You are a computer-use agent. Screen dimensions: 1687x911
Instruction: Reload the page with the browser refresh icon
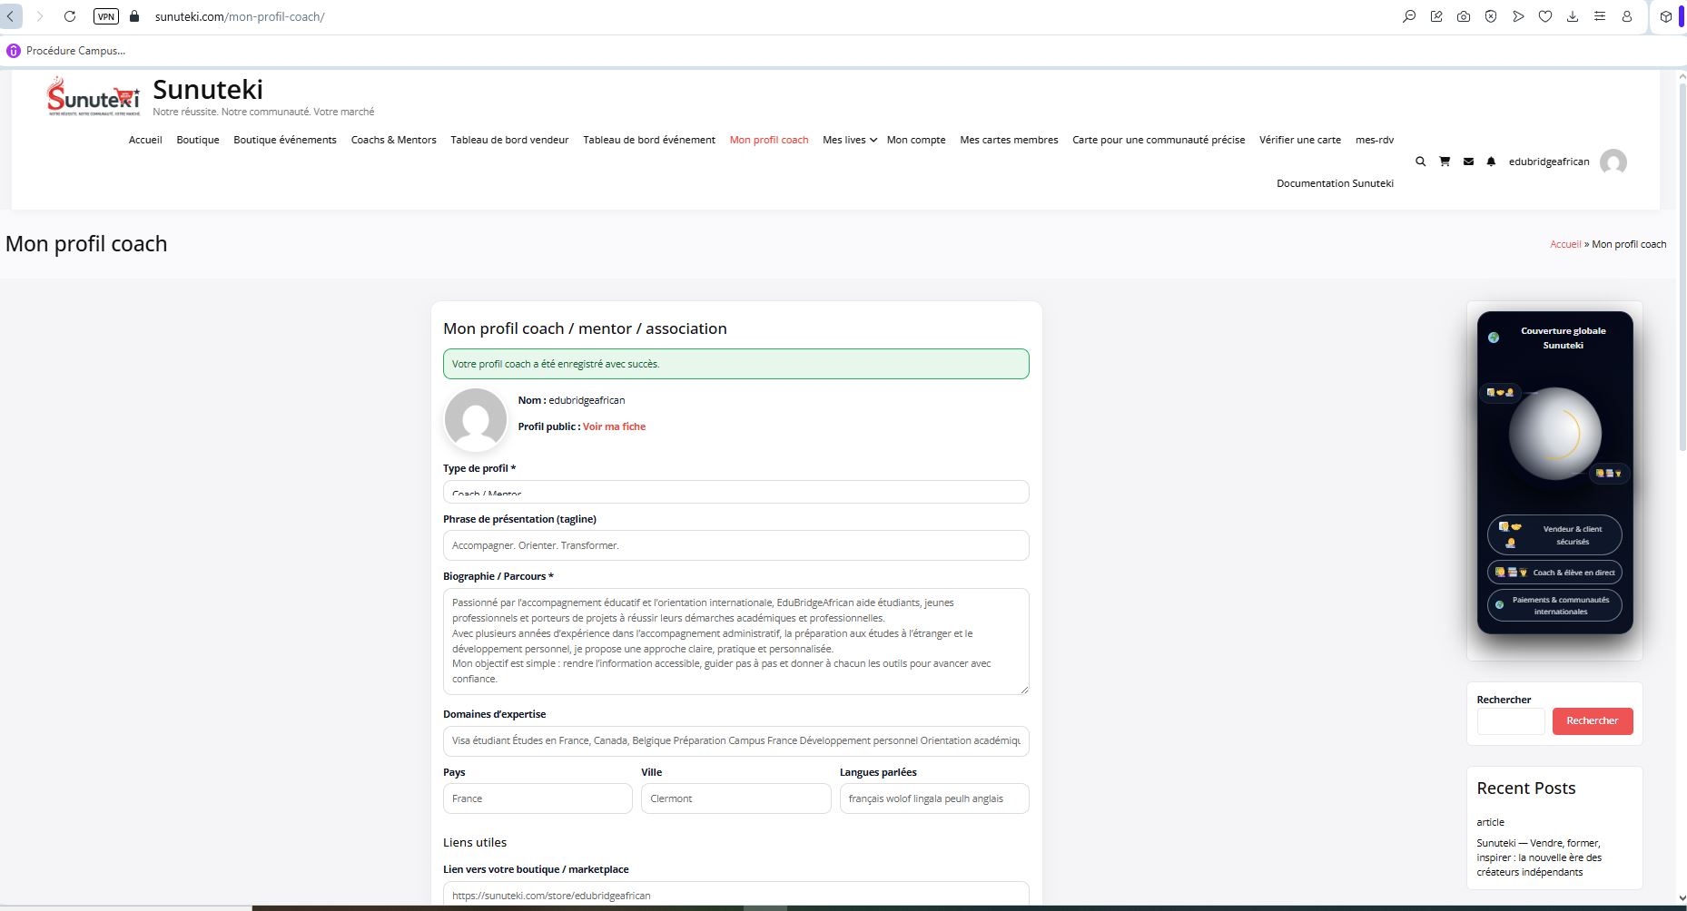[70, 16]
